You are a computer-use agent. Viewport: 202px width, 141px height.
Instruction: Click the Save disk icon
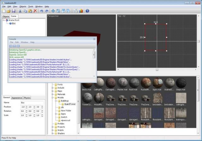13,11
